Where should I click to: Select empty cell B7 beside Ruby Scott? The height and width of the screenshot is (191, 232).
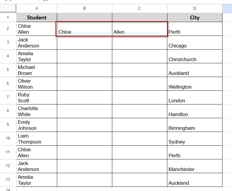(x=85, y=97)
